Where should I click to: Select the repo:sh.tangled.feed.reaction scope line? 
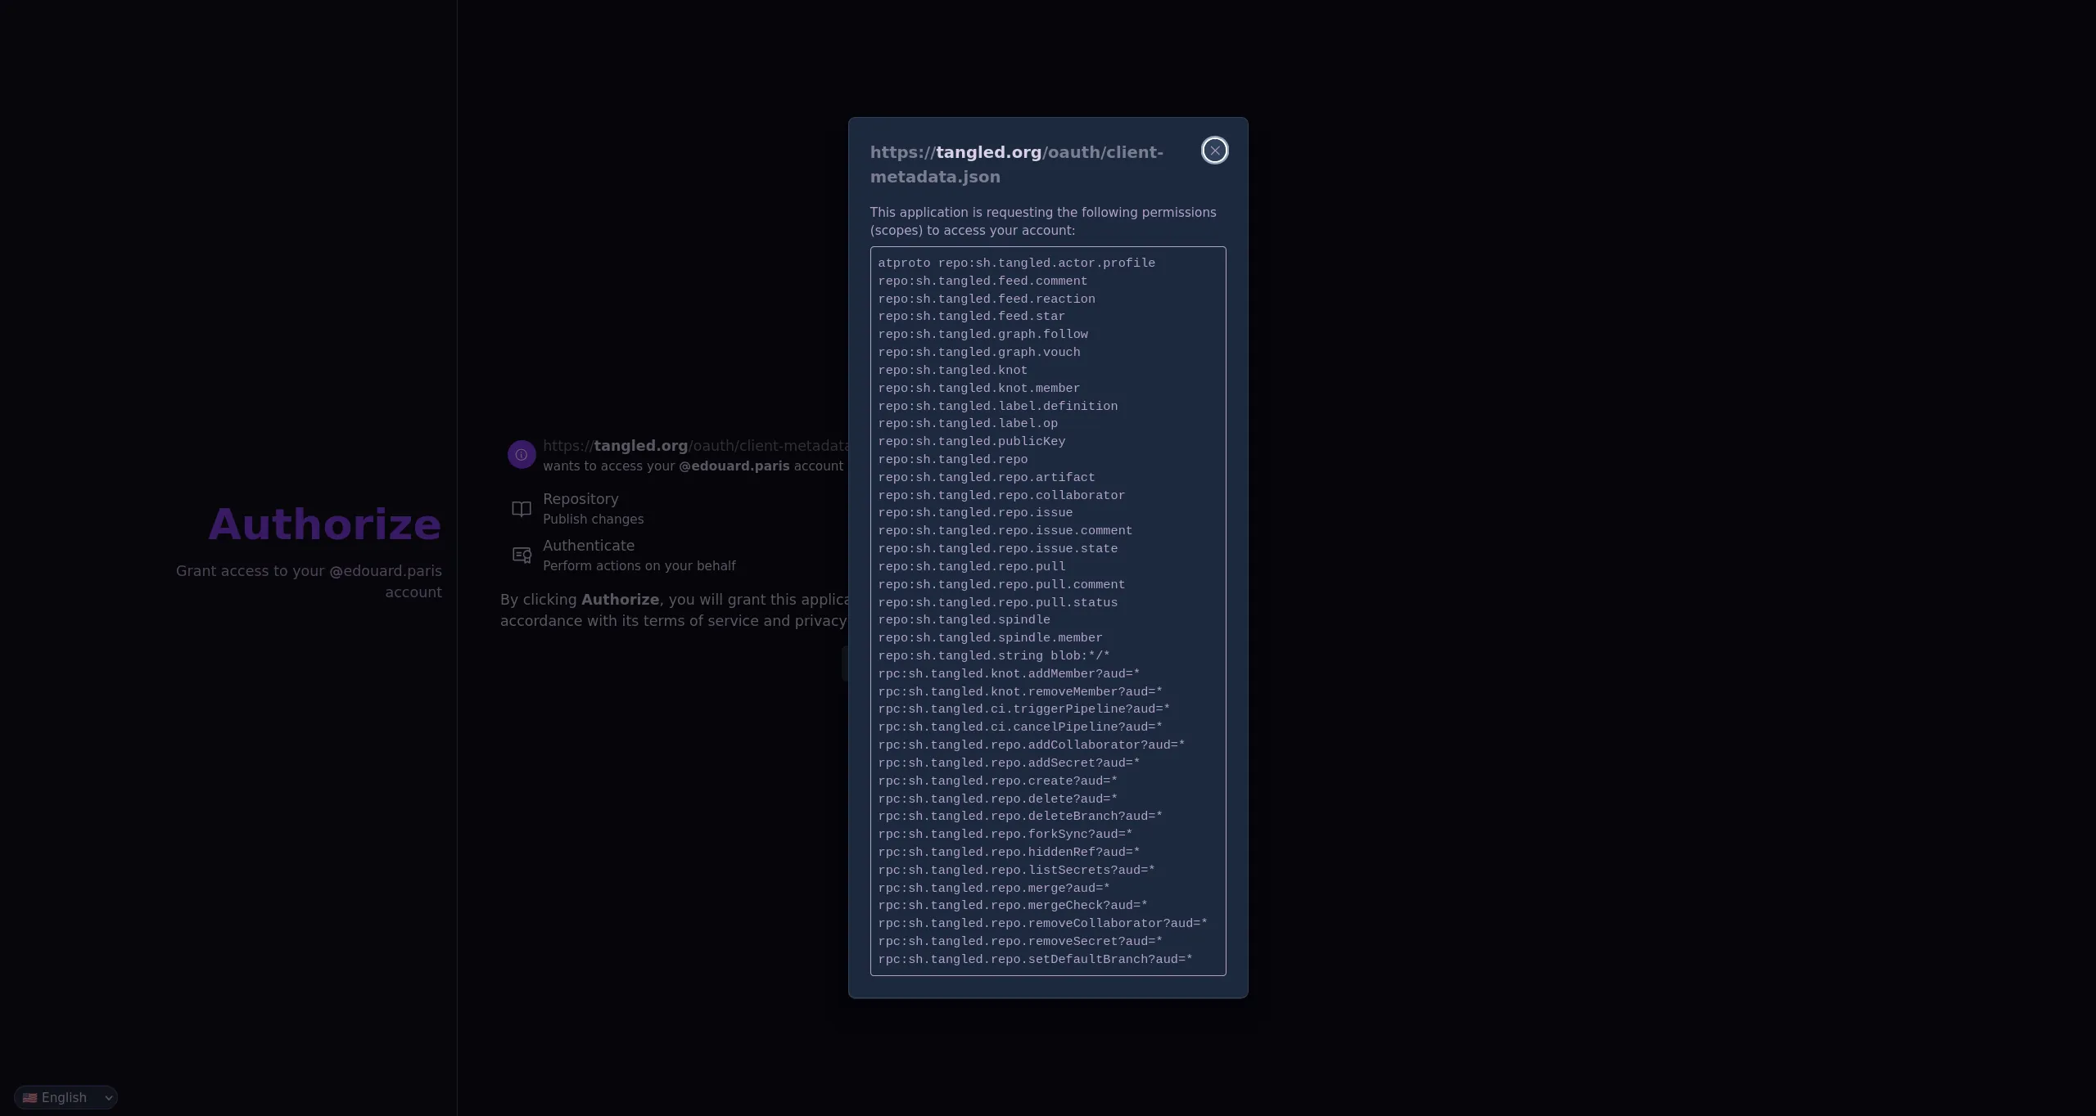click(987, 299)
